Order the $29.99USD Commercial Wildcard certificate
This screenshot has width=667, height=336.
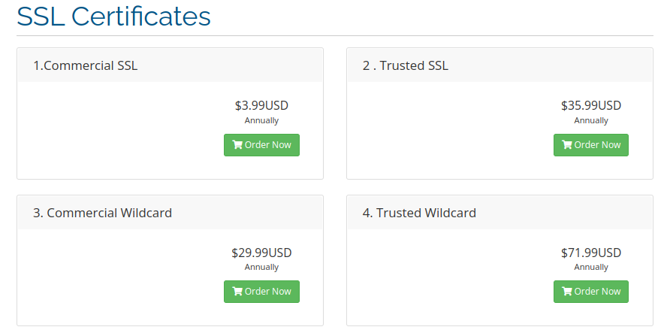point(261,292)
